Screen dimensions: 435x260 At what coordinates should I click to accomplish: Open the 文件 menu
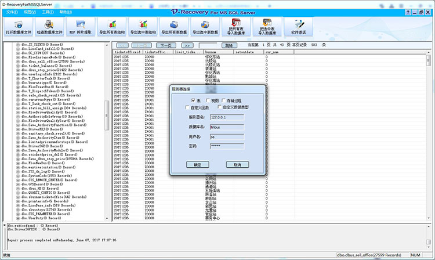coord(12,12)
